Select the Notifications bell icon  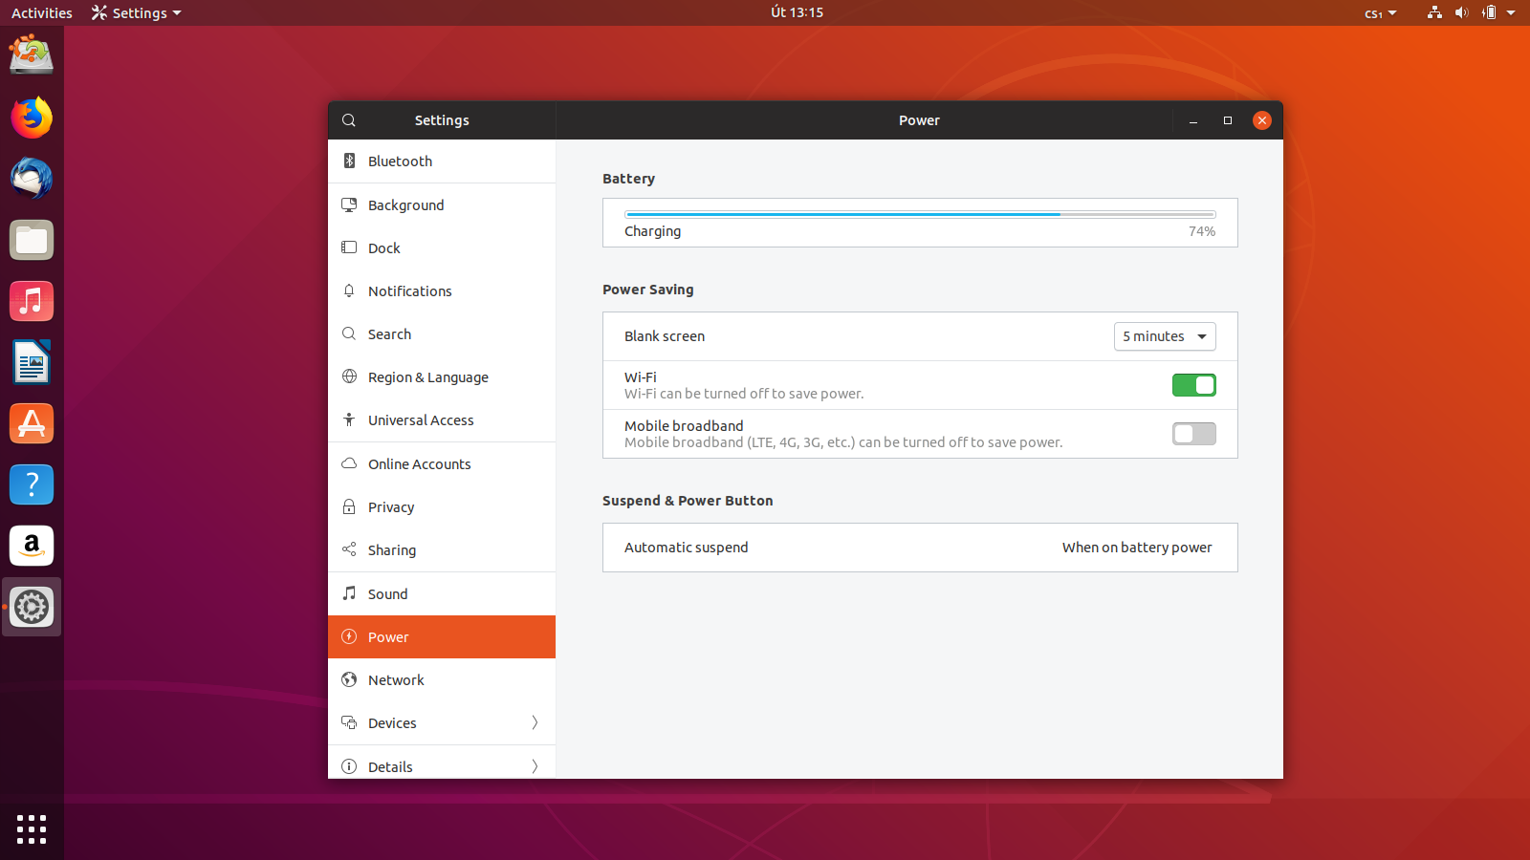(349, 290)
